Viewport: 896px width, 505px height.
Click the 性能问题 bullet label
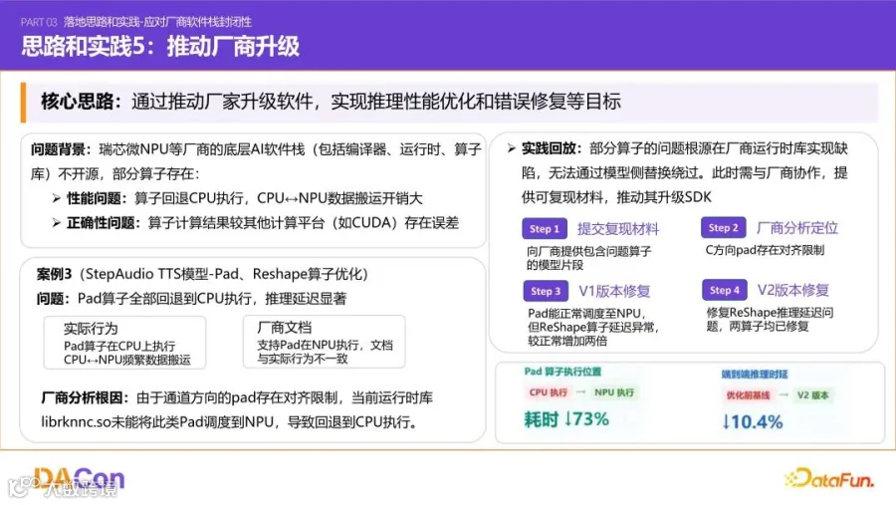pos(97,198)
